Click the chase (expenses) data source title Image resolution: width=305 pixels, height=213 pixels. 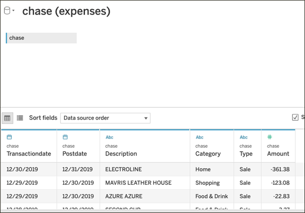point(66,11)
